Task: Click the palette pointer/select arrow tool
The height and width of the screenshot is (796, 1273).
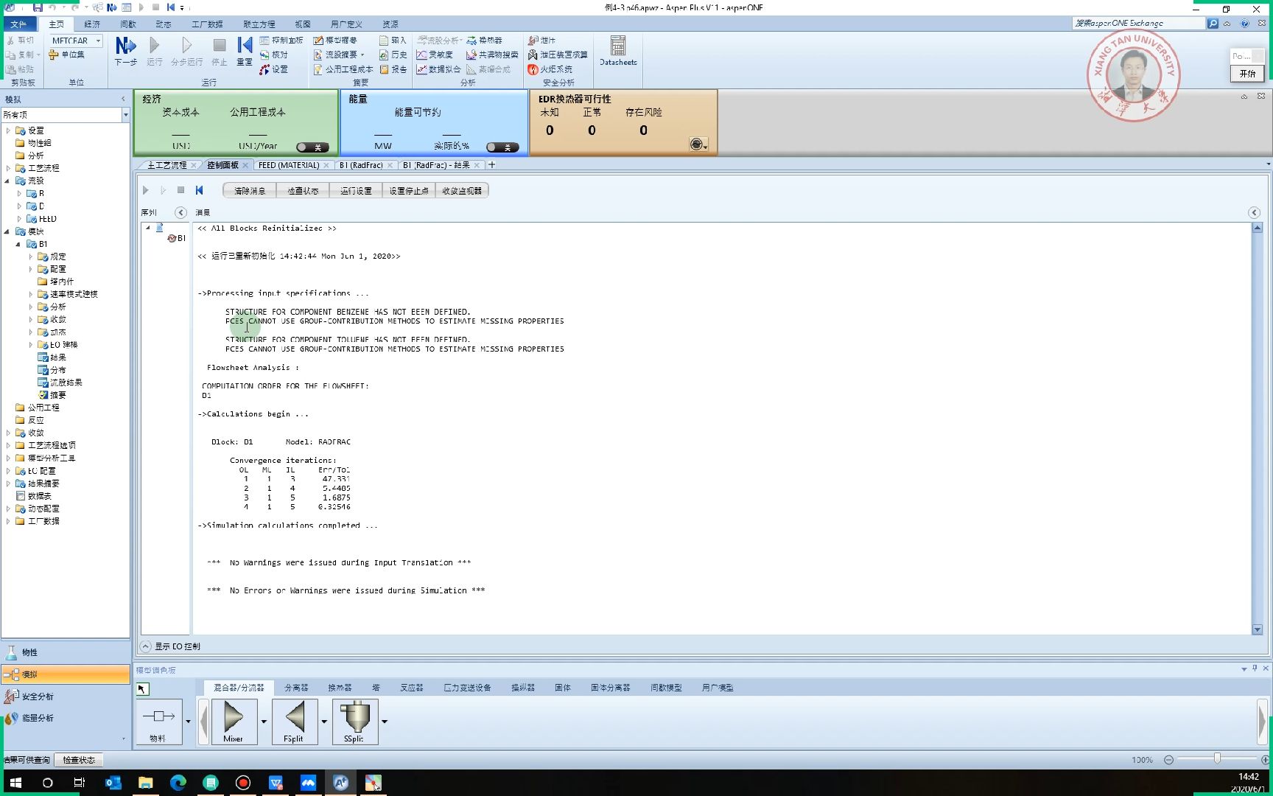Action: 142,688
